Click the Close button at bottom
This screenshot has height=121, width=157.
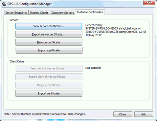123,114
